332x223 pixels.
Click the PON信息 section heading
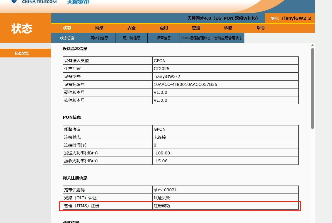pyautogui.click(x=72, y=117)
